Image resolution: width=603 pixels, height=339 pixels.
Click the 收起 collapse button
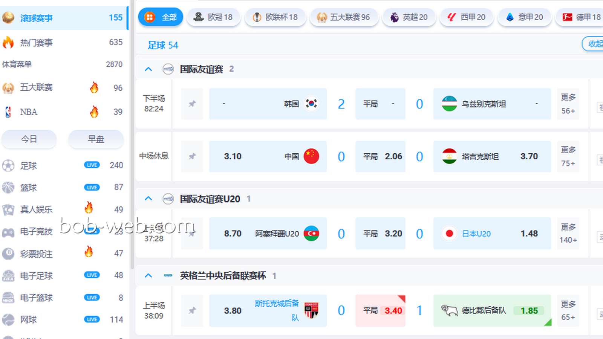(x=593, y=44)
